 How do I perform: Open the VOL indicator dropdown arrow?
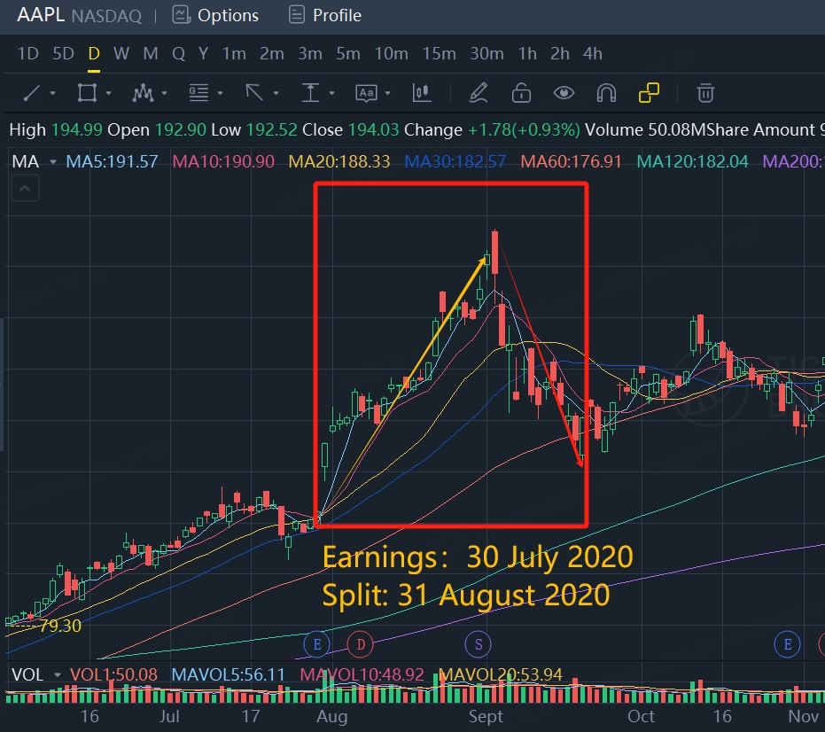57,675
